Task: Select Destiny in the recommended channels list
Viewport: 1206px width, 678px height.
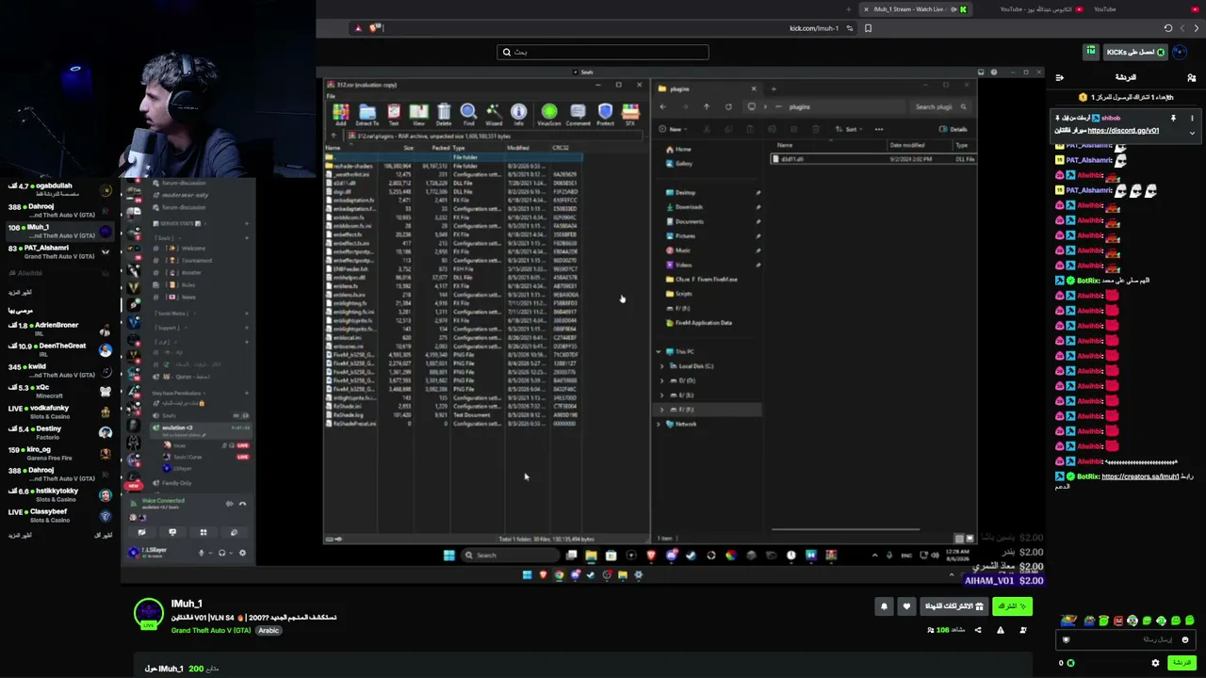Action: [58, 432]
